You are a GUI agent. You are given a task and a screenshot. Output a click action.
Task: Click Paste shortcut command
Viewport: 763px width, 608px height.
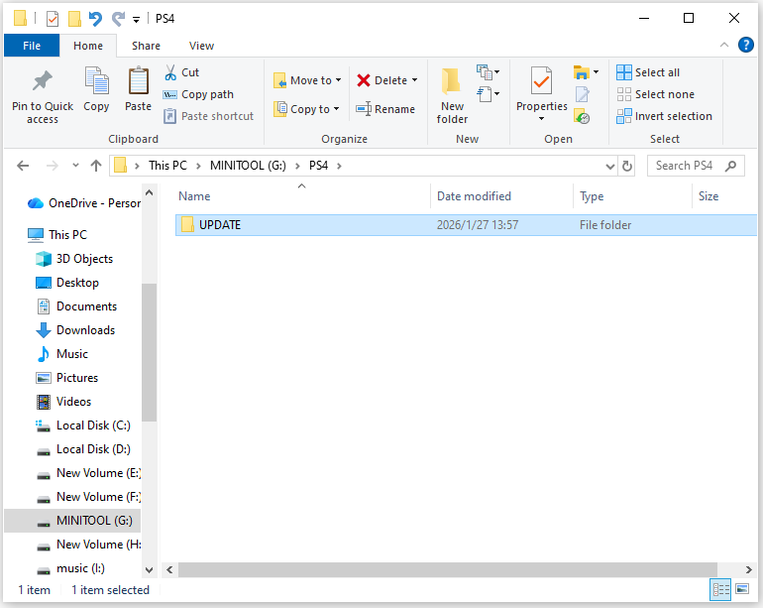208,116
